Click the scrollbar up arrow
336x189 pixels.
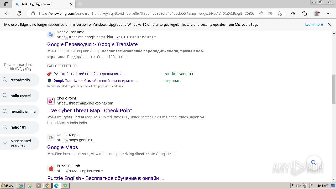click(x=334, y=33)
